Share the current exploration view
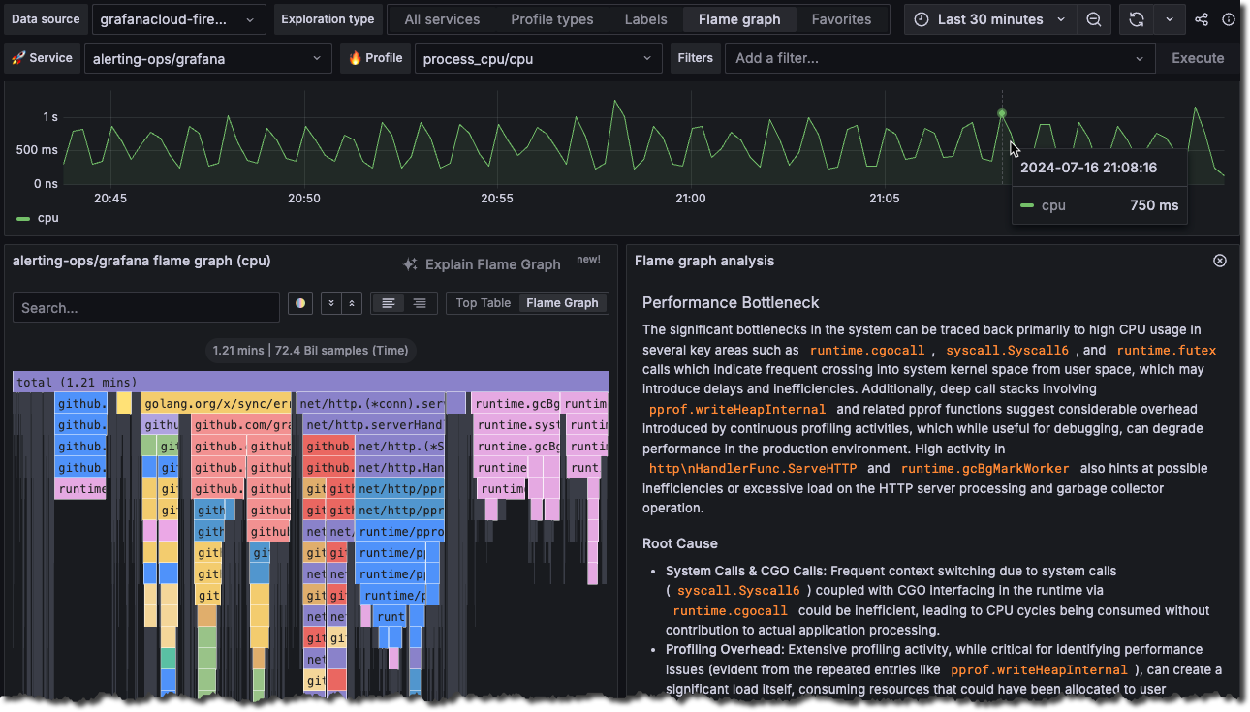The height and width of the screenshot is (712, 1250). click(1201, 18)
